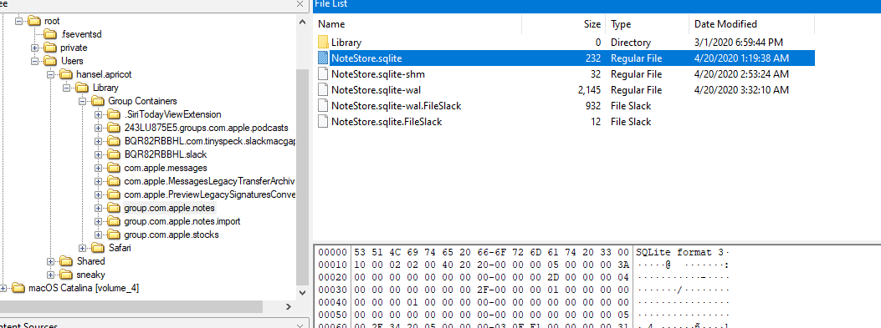Sort file list by Type column
This screenshot has width=881, height=328.
coord(648,24)
